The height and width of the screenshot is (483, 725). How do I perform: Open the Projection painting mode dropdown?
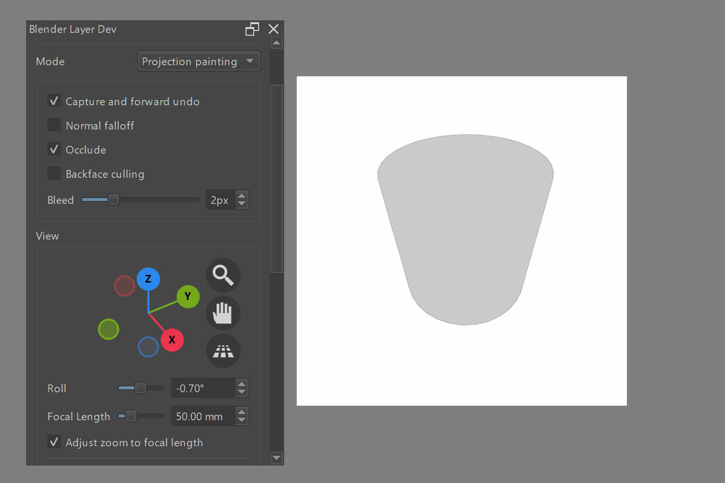click(199, 61)
